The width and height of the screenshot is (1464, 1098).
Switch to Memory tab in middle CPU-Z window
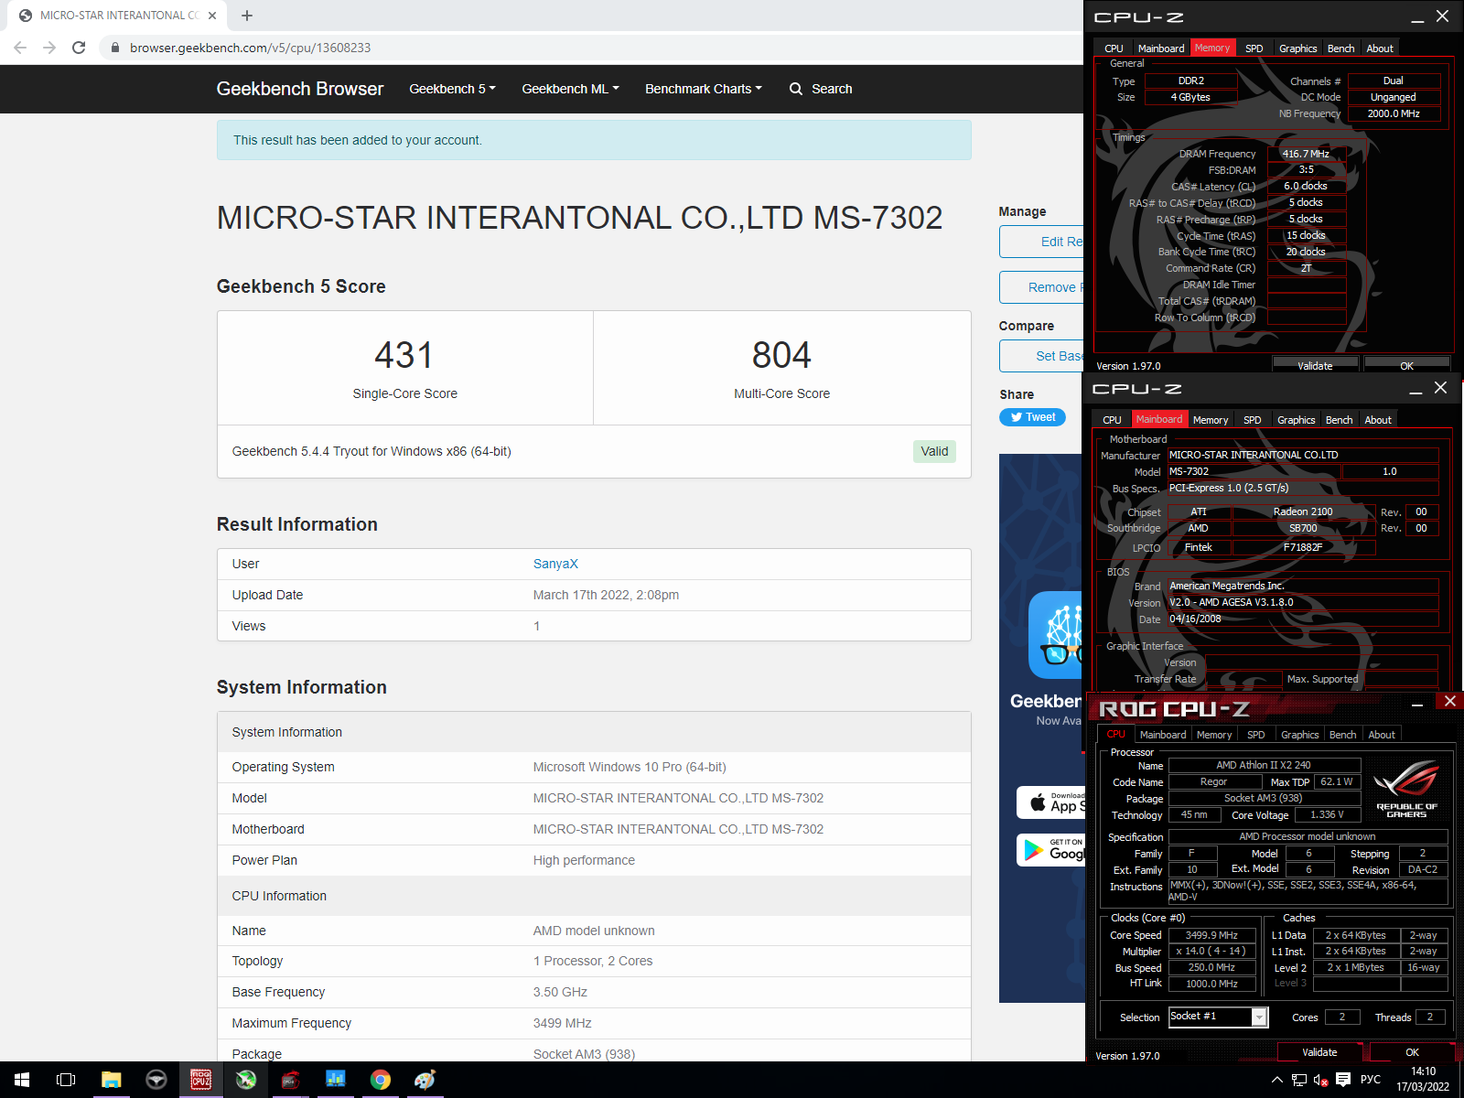(1211, 420)
